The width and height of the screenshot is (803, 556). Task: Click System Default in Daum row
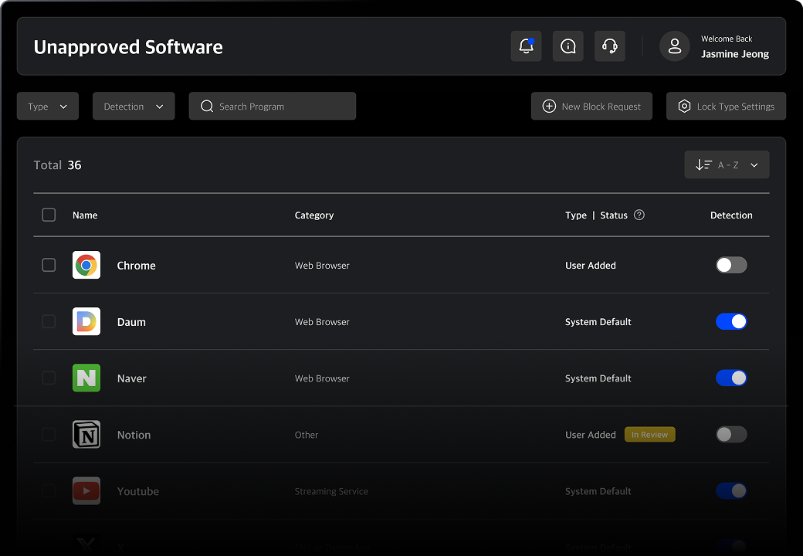coord(598,321)
